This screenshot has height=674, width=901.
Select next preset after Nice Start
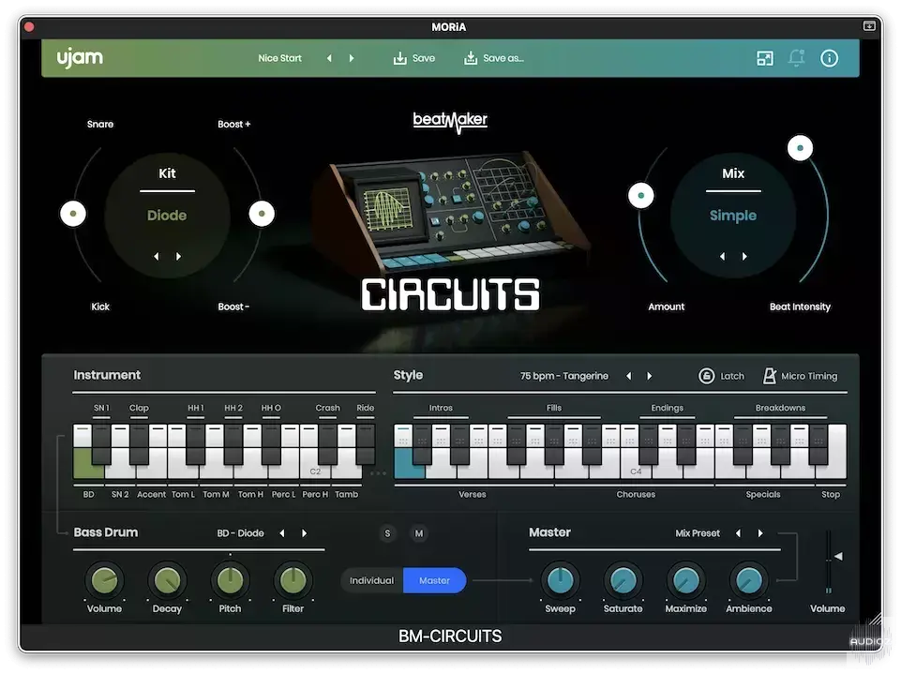click(352, 58)
